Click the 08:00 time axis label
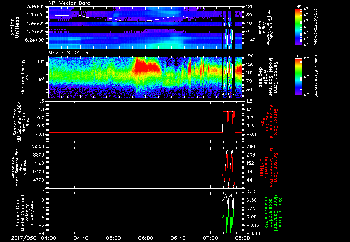350x242 pixels. coord(243,238)
